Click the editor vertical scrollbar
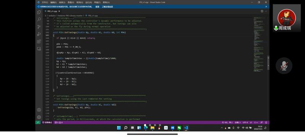 pos(268,63)
